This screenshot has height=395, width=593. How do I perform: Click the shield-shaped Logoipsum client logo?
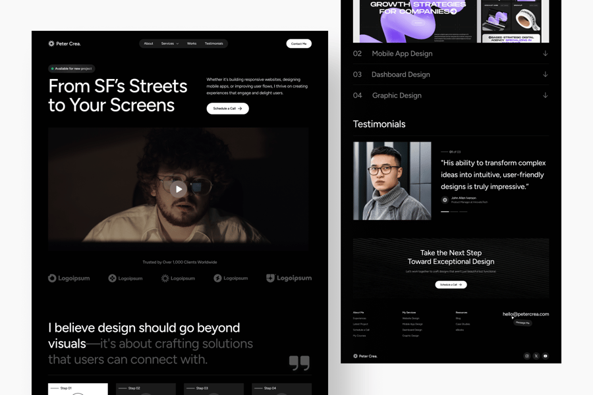tap(289, 278)
